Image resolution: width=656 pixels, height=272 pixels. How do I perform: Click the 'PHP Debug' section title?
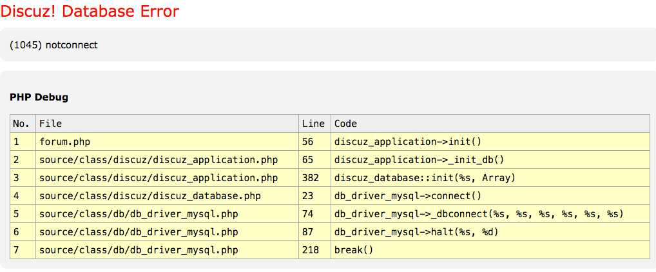click(x=39, y=97)
